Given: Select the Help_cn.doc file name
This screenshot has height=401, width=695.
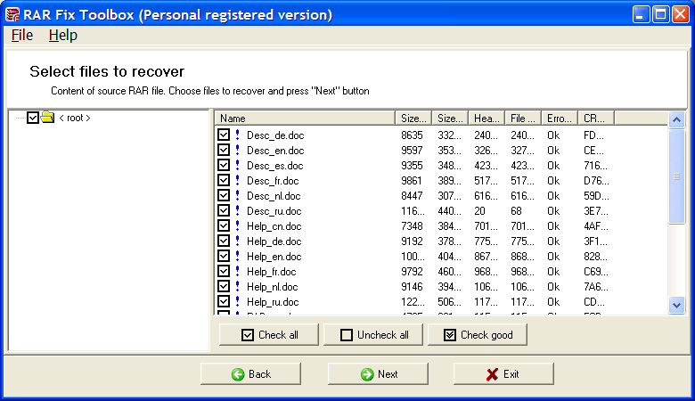Looking at the screenshot, I should [274, 226].
